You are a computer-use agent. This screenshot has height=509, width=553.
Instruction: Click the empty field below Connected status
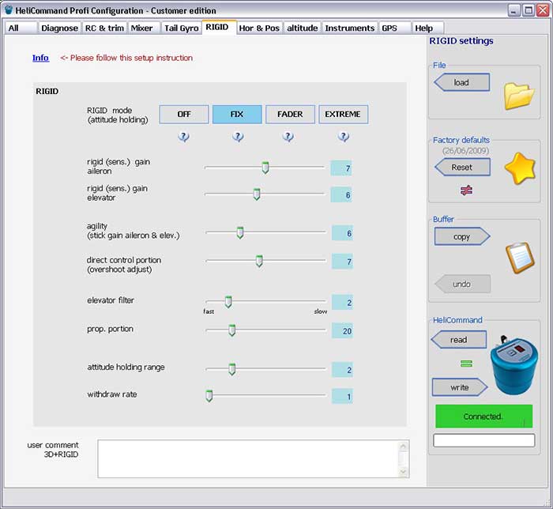tap(483, 440)
